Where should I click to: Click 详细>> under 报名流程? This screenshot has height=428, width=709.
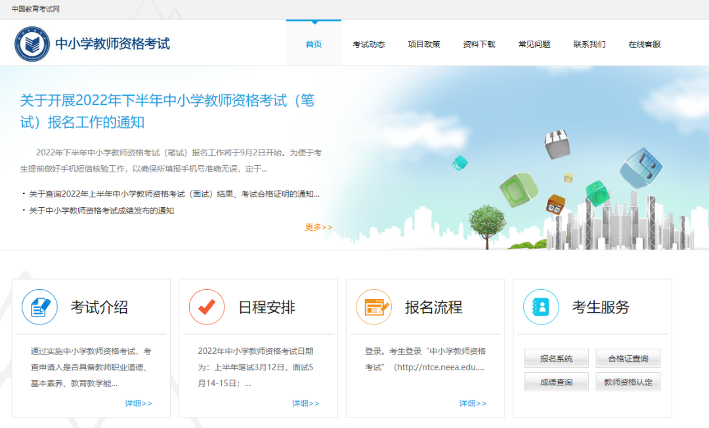[473, 403]
